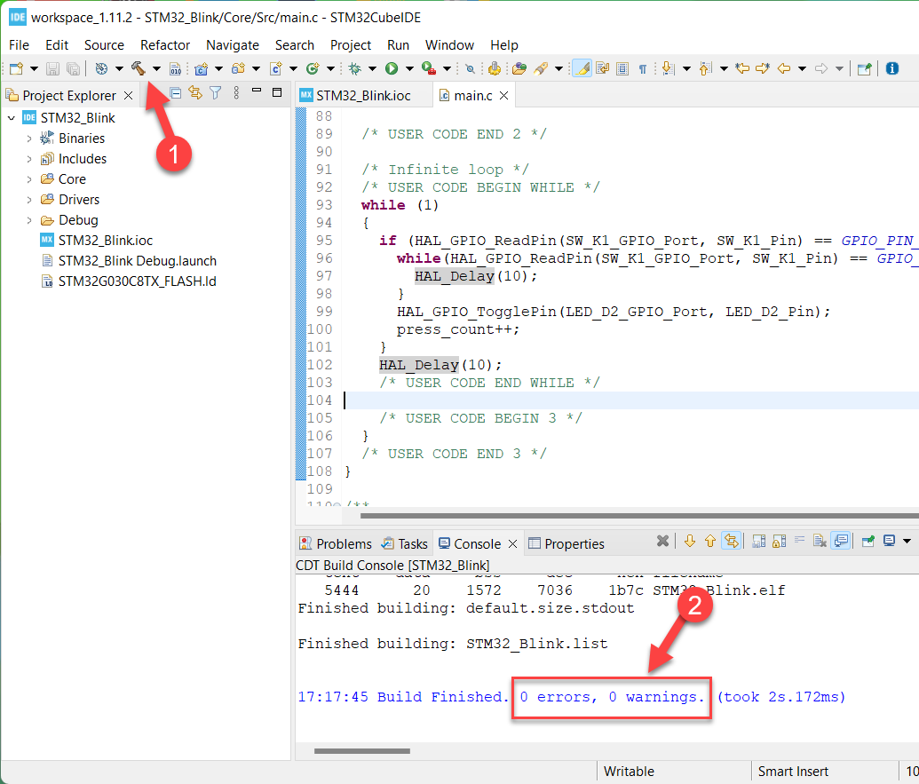919x784 pixels.
Task: Open the build configuration manager icon
Action: [101, 68]
